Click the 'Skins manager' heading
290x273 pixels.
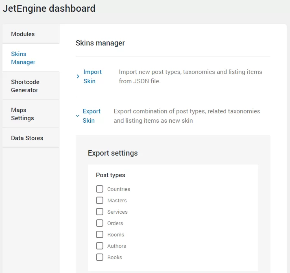point(100,43)
